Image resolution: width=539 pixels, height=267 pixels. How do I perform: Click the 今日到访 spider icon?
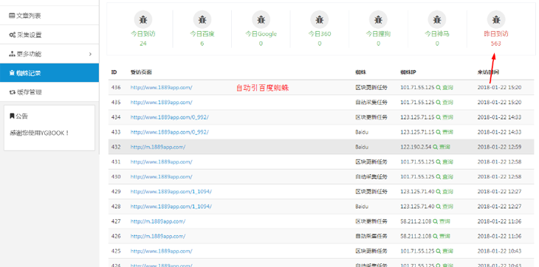pyautogui.click(x=143, y=20)
